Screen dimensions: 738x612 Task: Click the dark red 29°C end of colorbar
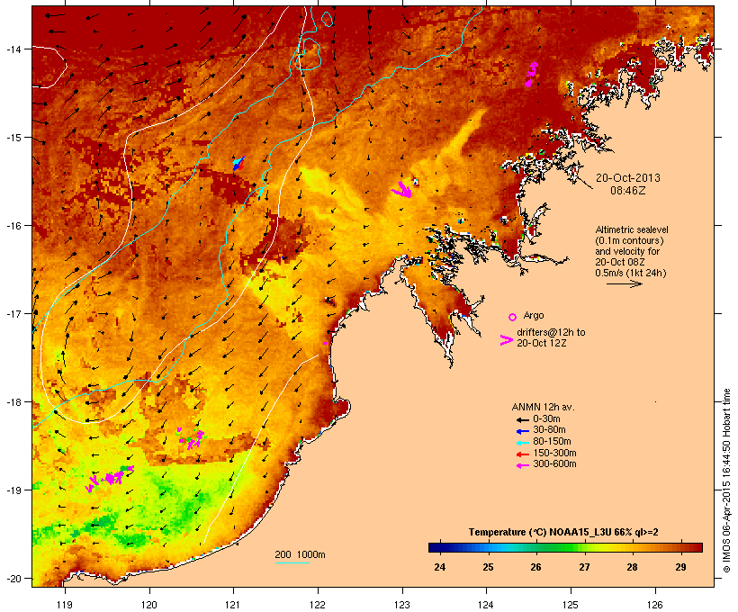click(x=697, y=547)
